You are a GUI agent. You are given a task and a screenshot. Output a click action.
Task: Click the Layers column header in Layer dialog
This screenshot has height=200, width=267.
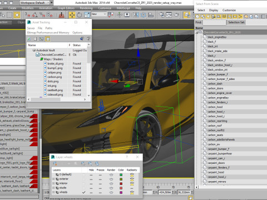pyautogui.click(x=57, y=170)
